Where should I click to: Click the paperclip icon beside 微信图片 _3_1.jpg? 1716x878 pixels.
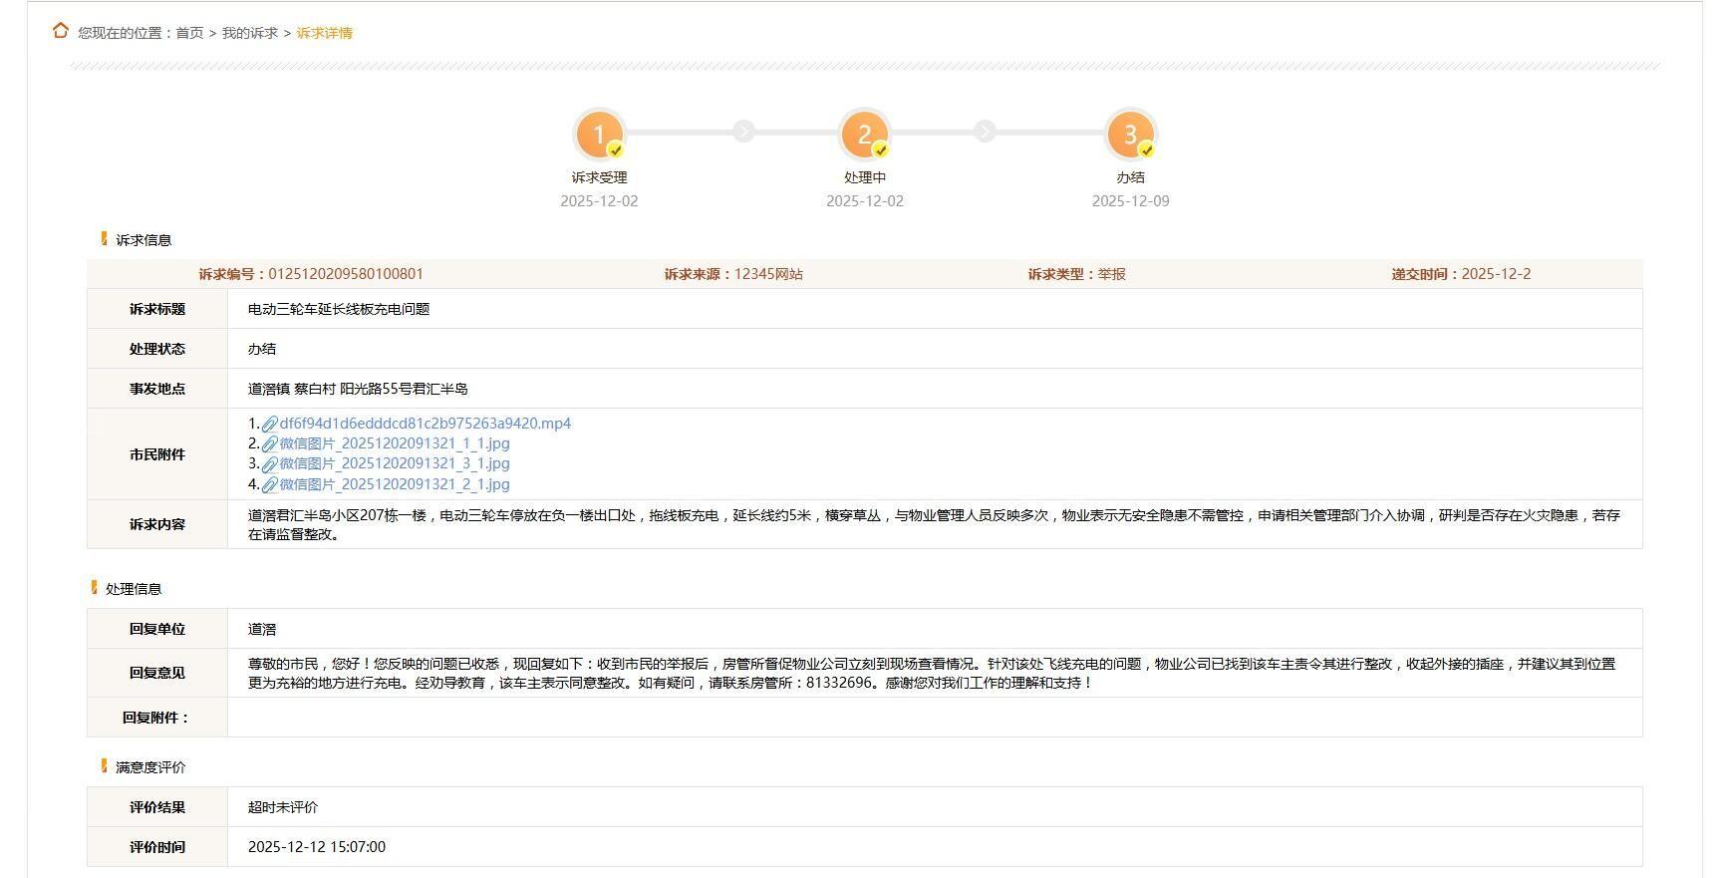[269, 464]
